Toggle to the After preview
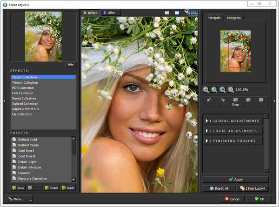279x207 pixels. pyautogui.click(x=109, y=13)
